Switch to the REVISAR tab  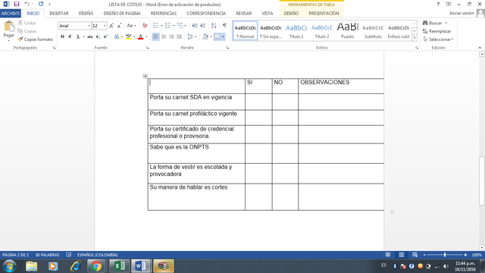click(244, 14)
